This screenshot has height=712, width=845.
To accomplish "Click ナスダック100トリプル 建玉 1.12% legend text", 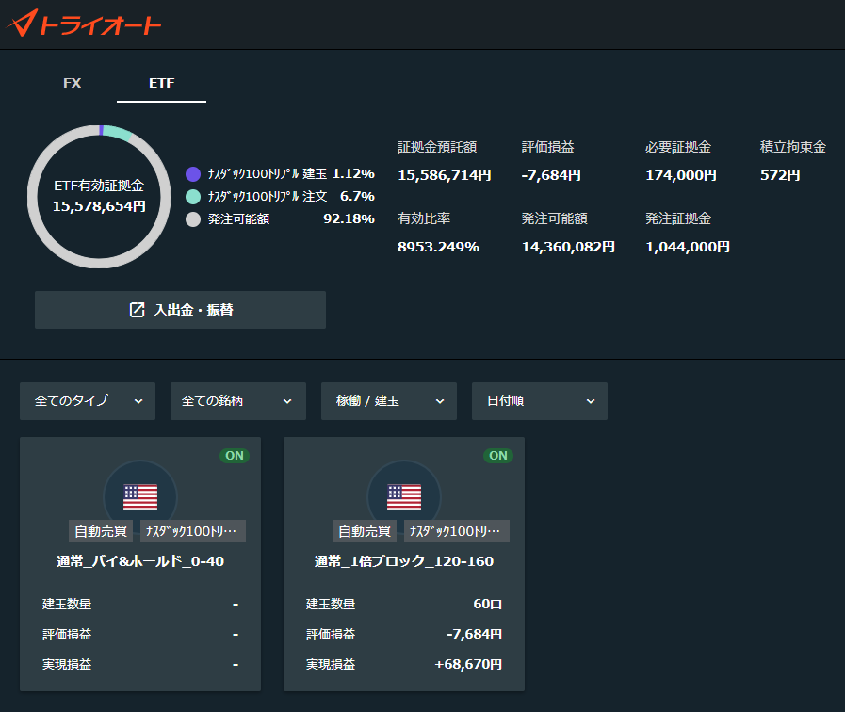I will coord(291,174).
